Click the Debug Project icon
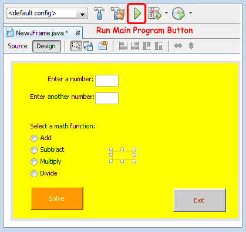 (x=154, y=13)
